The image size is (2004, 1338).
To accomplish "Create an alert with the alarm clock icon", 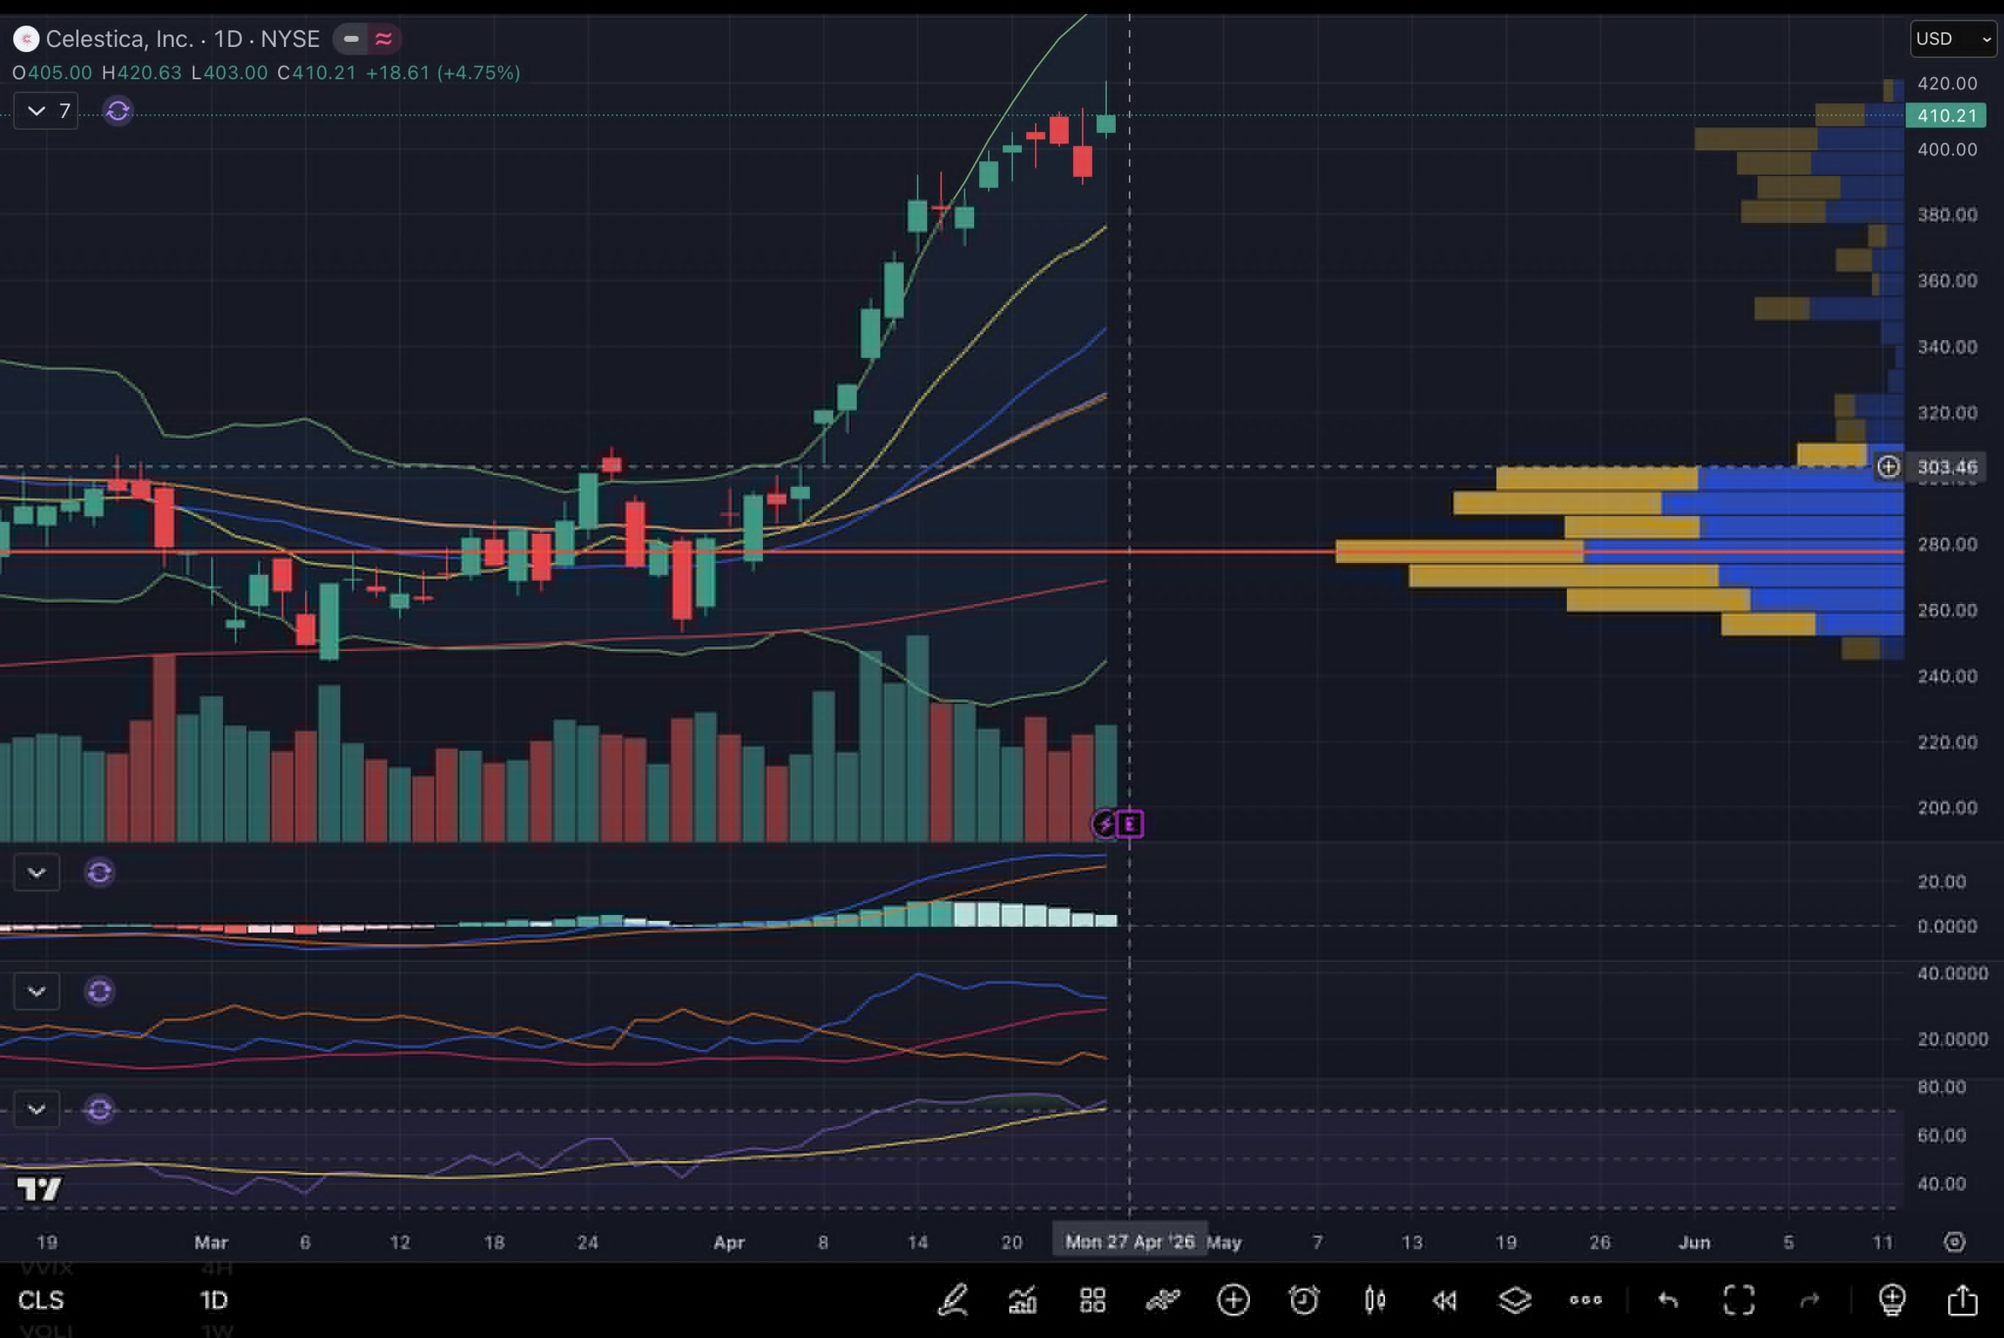I will tap(1304, 1301).
